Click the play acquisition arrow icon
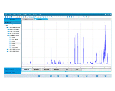Viewport: 115px width, 91px height. point(81,17)
